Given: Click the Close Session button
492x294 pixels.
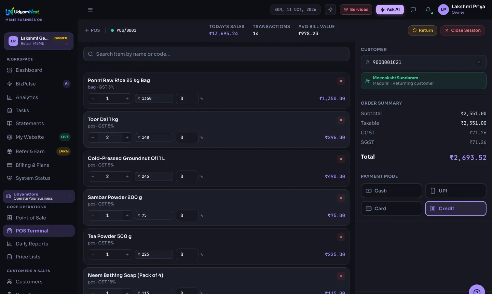Looking at the screenshot, I should coord(463,30).
